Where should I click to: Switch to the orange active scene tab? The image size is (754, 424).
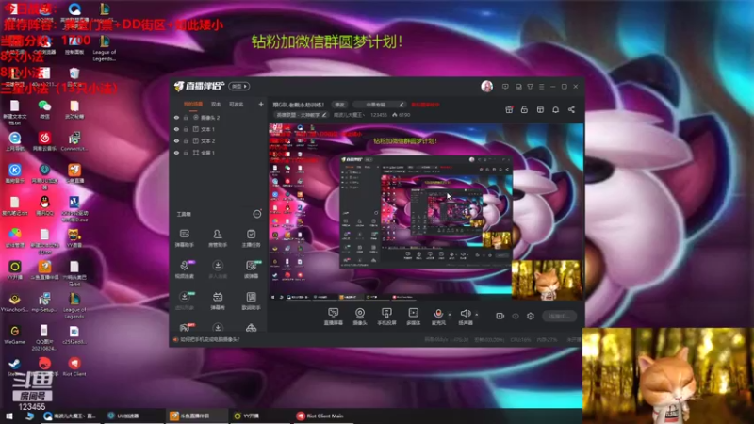[x=193, y=104]
